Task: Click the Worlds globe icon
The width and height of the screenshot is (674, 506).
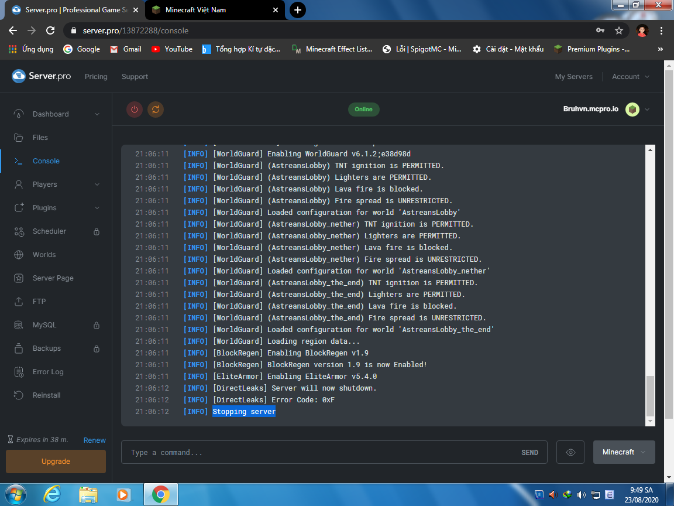Action: (x=19, y=255)
